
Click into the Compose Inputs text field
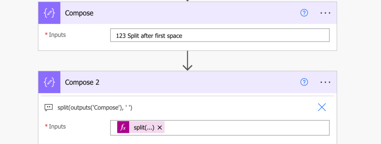pos(220,35)
